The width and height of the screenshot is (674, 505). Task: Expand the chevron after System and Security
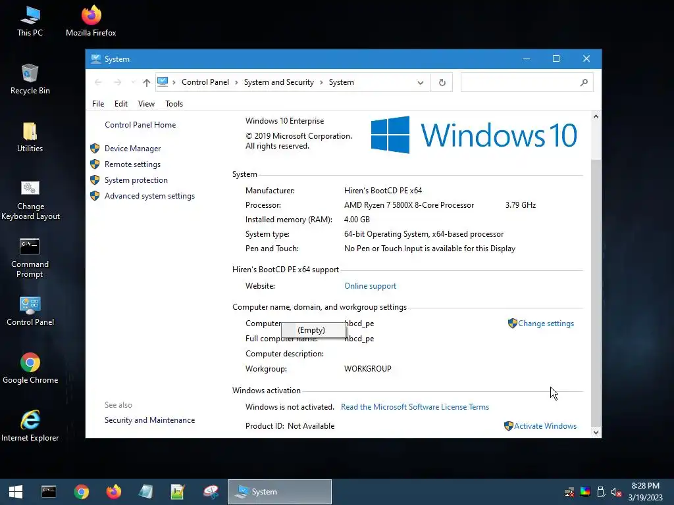pyautogui.click(x=321, y=82)
